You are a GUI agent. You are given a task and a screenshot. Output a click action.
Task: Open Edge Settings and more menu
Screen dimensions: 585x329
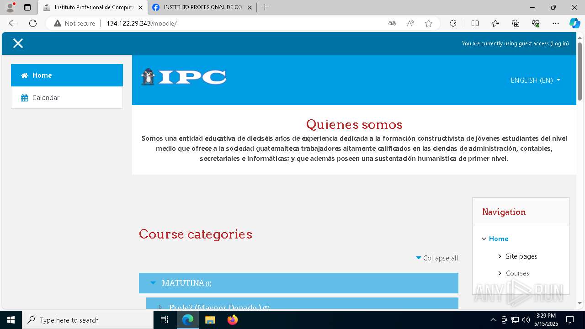556,23
